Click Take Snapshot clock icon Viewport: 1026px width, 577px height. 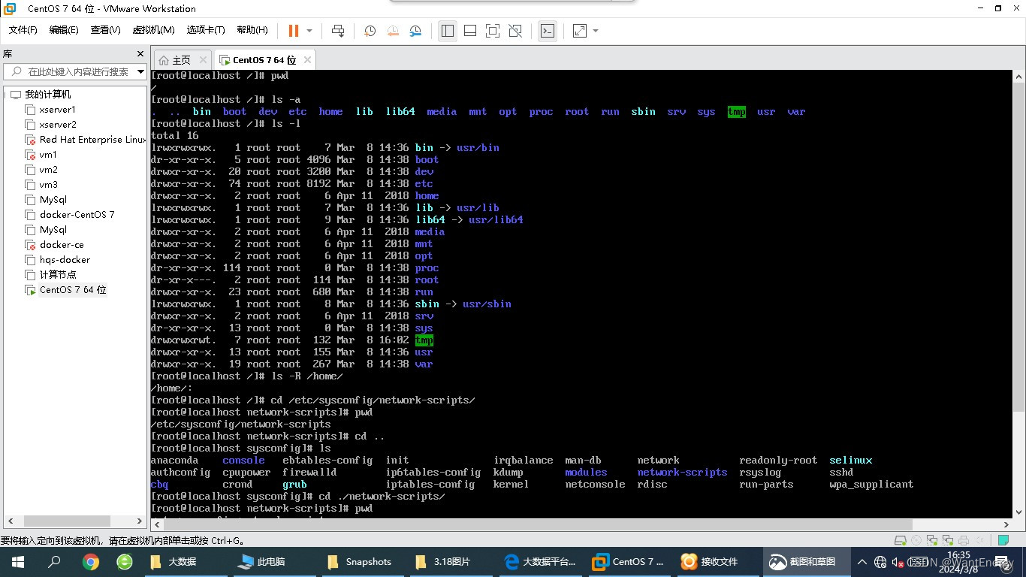370,31
